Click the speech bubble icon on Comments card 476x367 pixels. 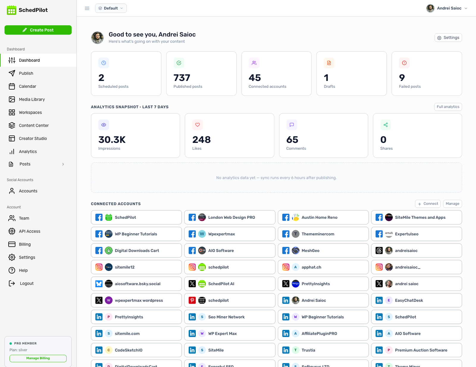292,125
